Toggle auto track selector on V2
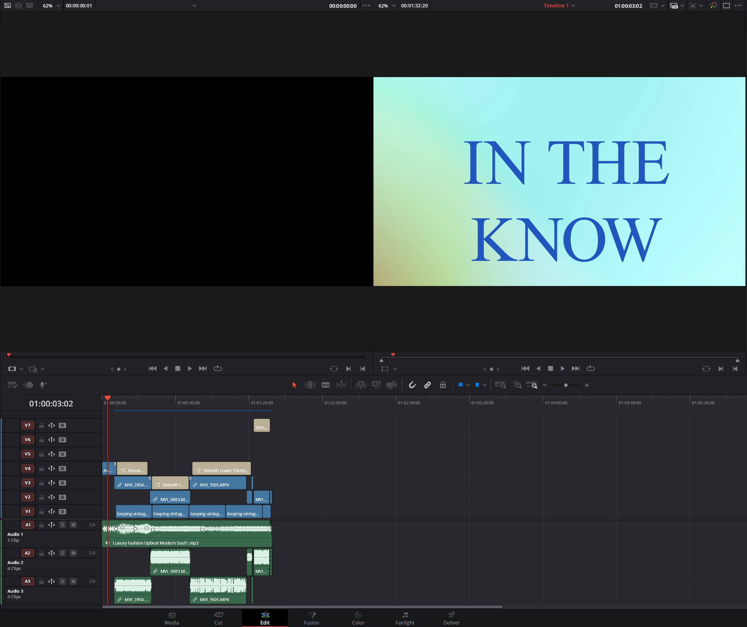 [52, 497]
